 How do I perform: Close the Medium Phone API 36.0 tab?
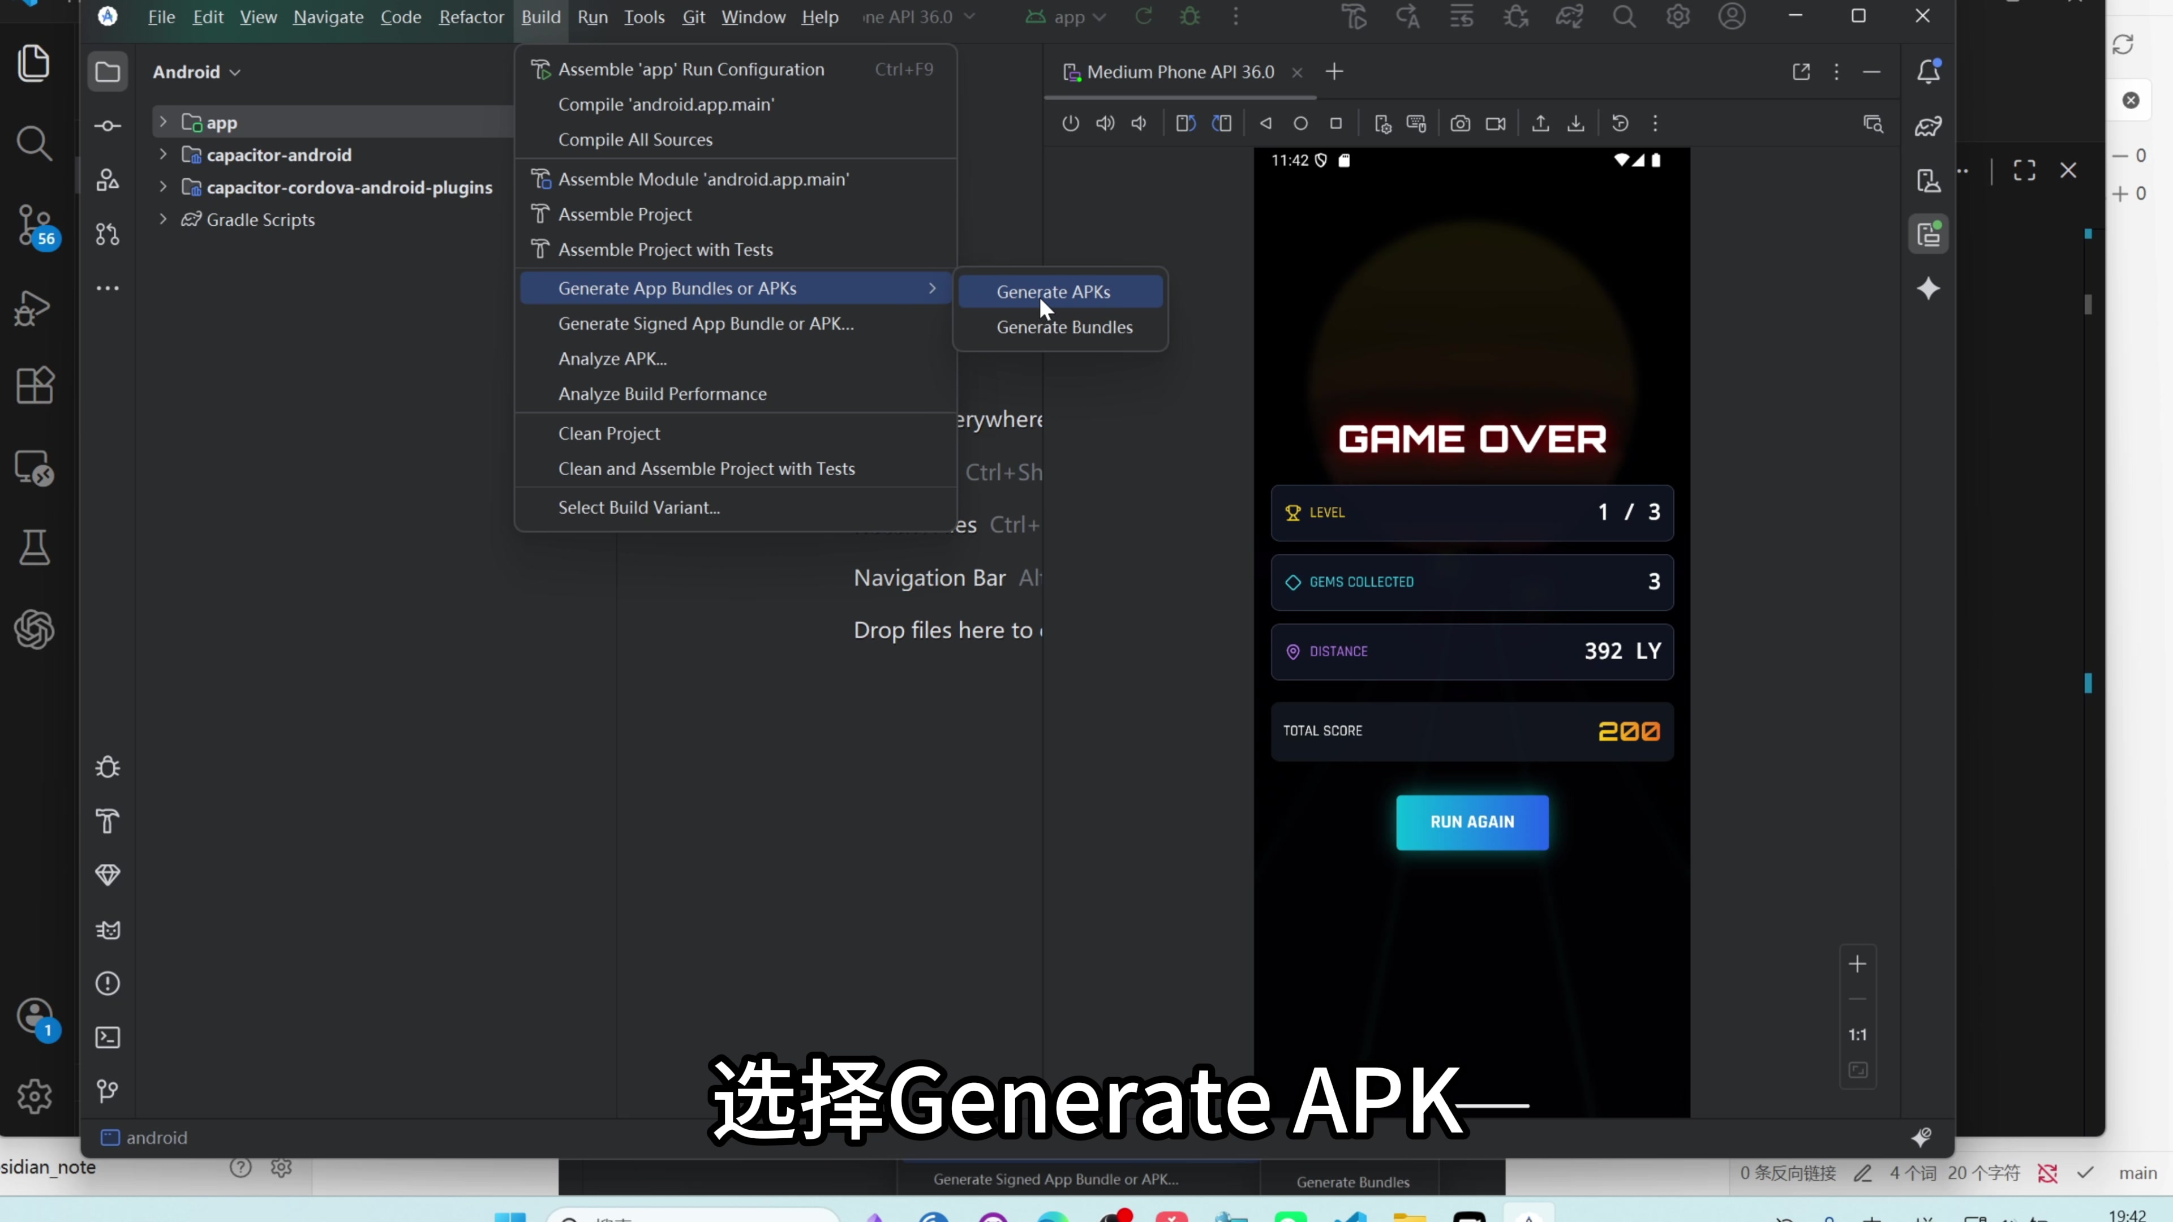tap(1298, 72)
